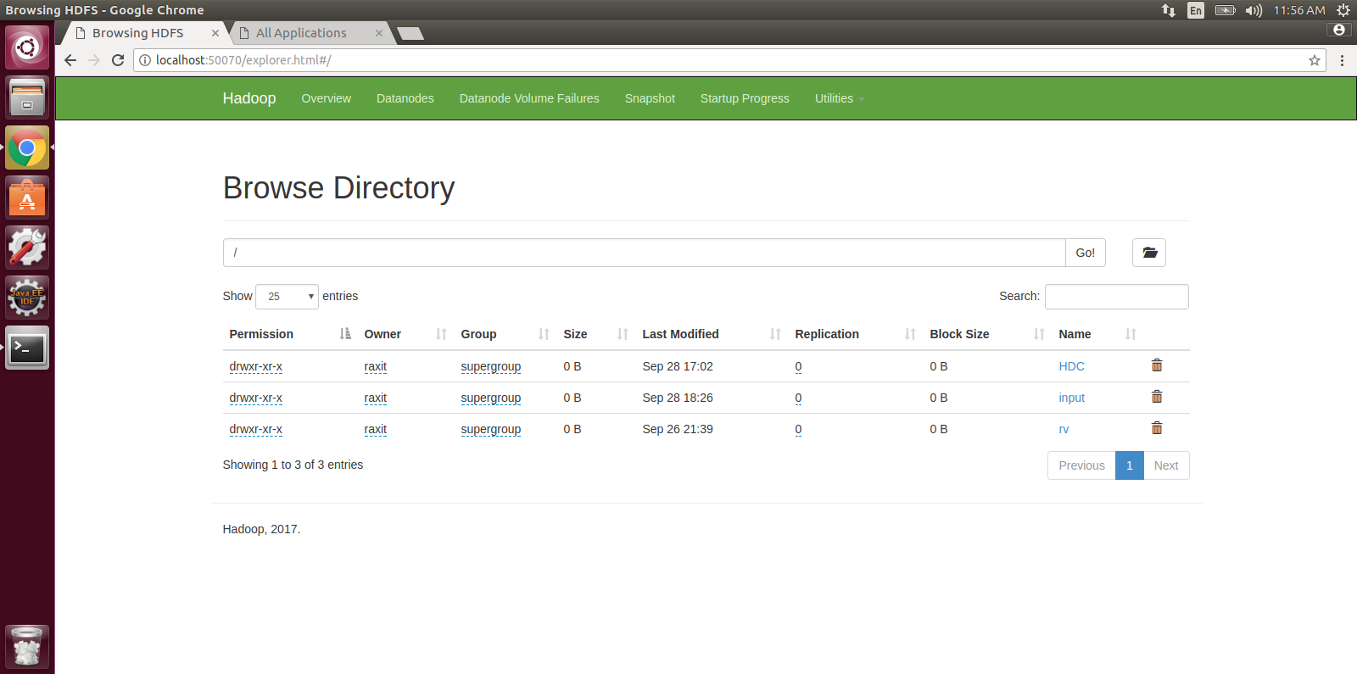
Task: Sort table by Name column
Action: (x=1097, y=334)
